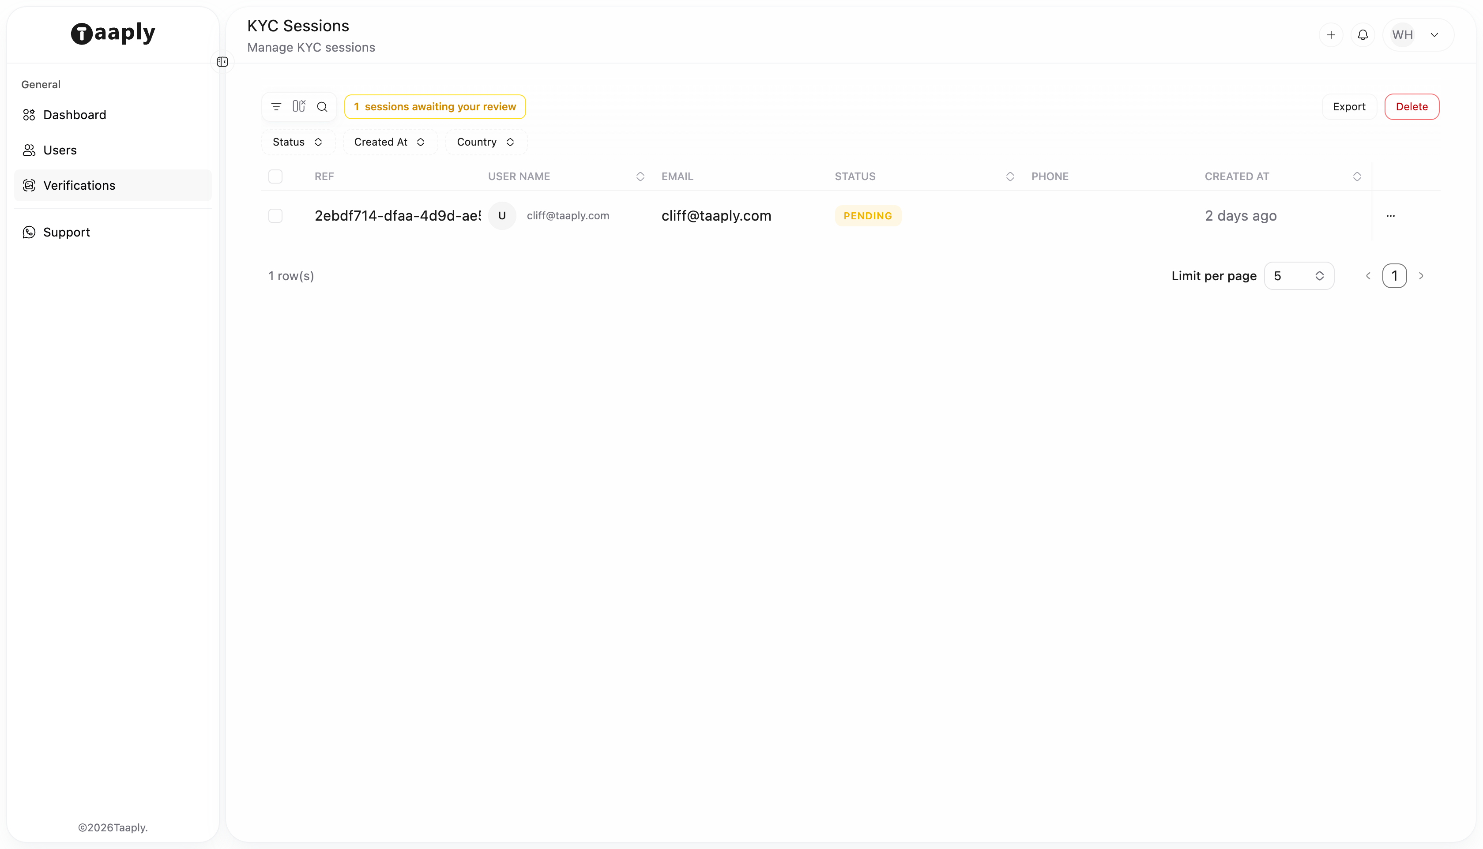Open the WH account dropdown

click(1415, 34)
